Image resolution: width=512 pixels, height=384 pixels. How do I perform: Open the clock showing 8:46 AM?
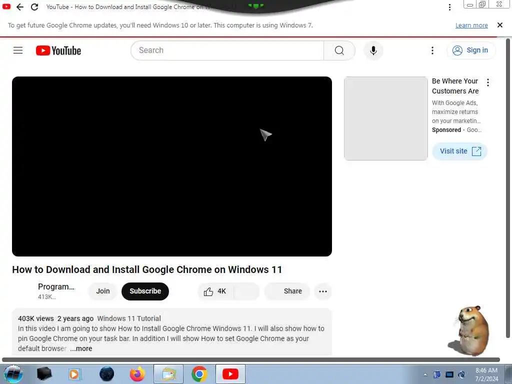tap(486, 374)
